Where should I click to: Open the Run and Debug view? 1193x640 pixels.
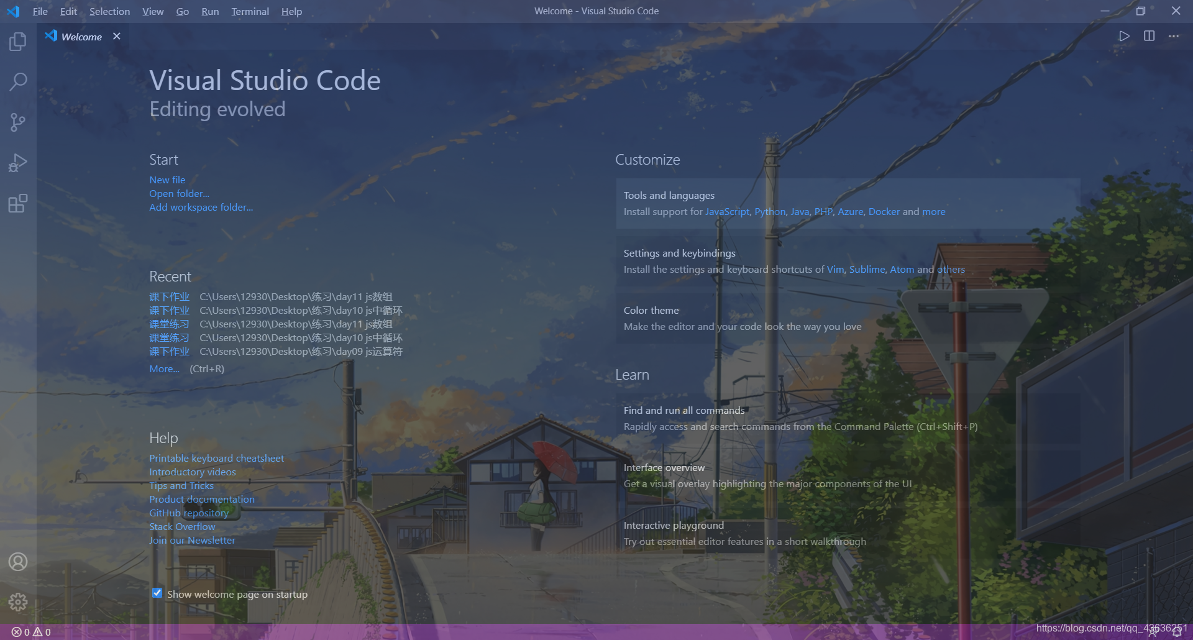point(18,163)
